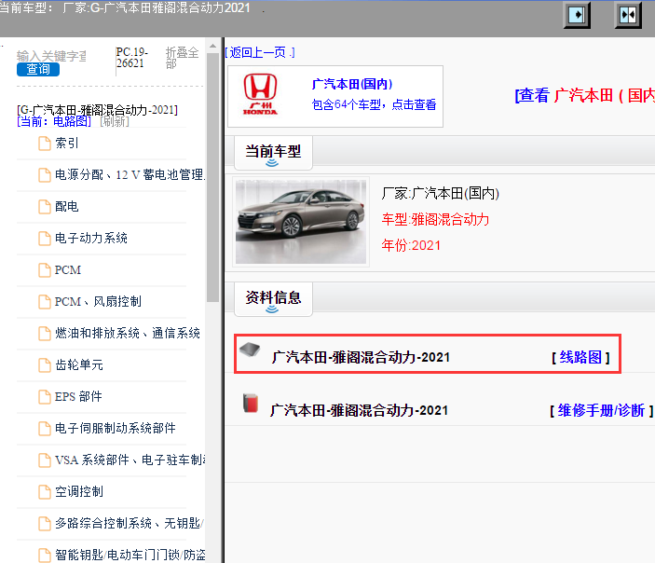Open 多路综合控制系统、无钥匙 entry
The height and width of the screenshot is (563, 655).
point(130,523)
